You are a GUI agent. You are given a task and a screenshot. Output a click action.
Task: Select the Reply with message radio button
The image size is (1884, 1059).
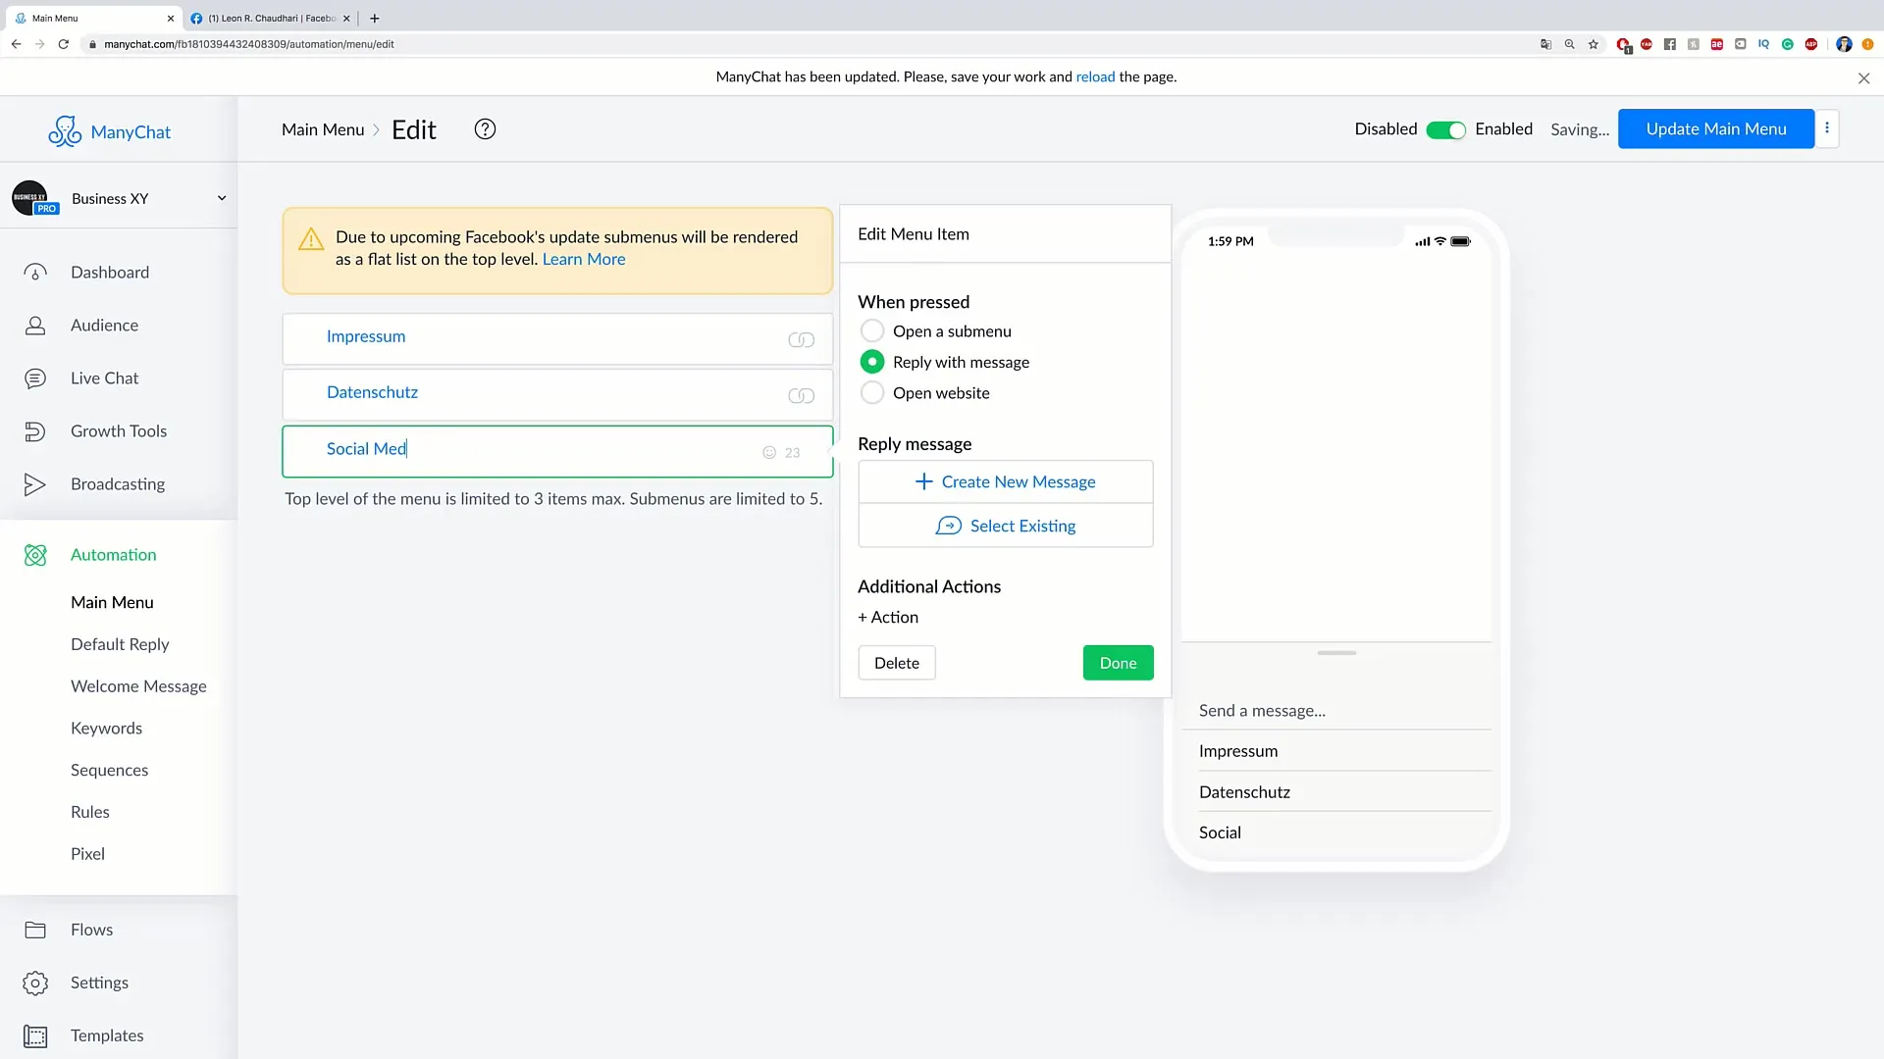click(870, 361)
